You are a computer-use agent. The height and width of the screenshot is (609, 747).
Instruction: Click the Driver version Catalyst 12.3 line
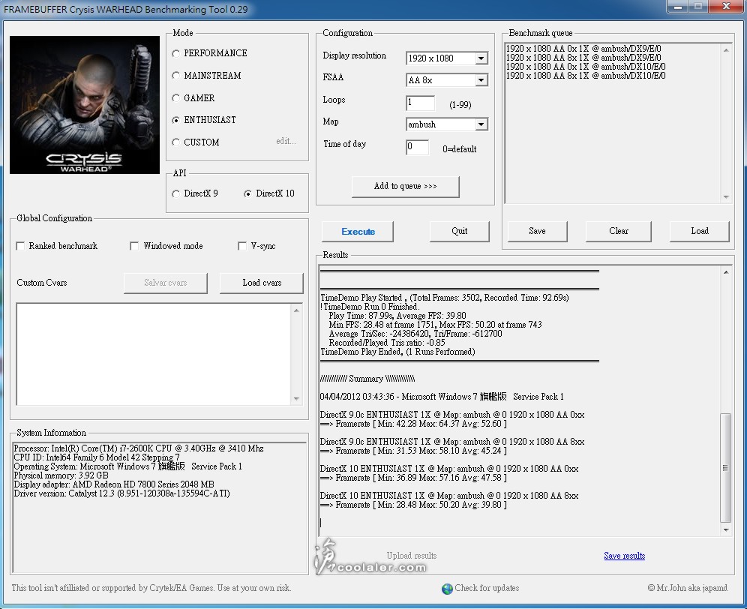pyautogui.click(x=122, y=493)
